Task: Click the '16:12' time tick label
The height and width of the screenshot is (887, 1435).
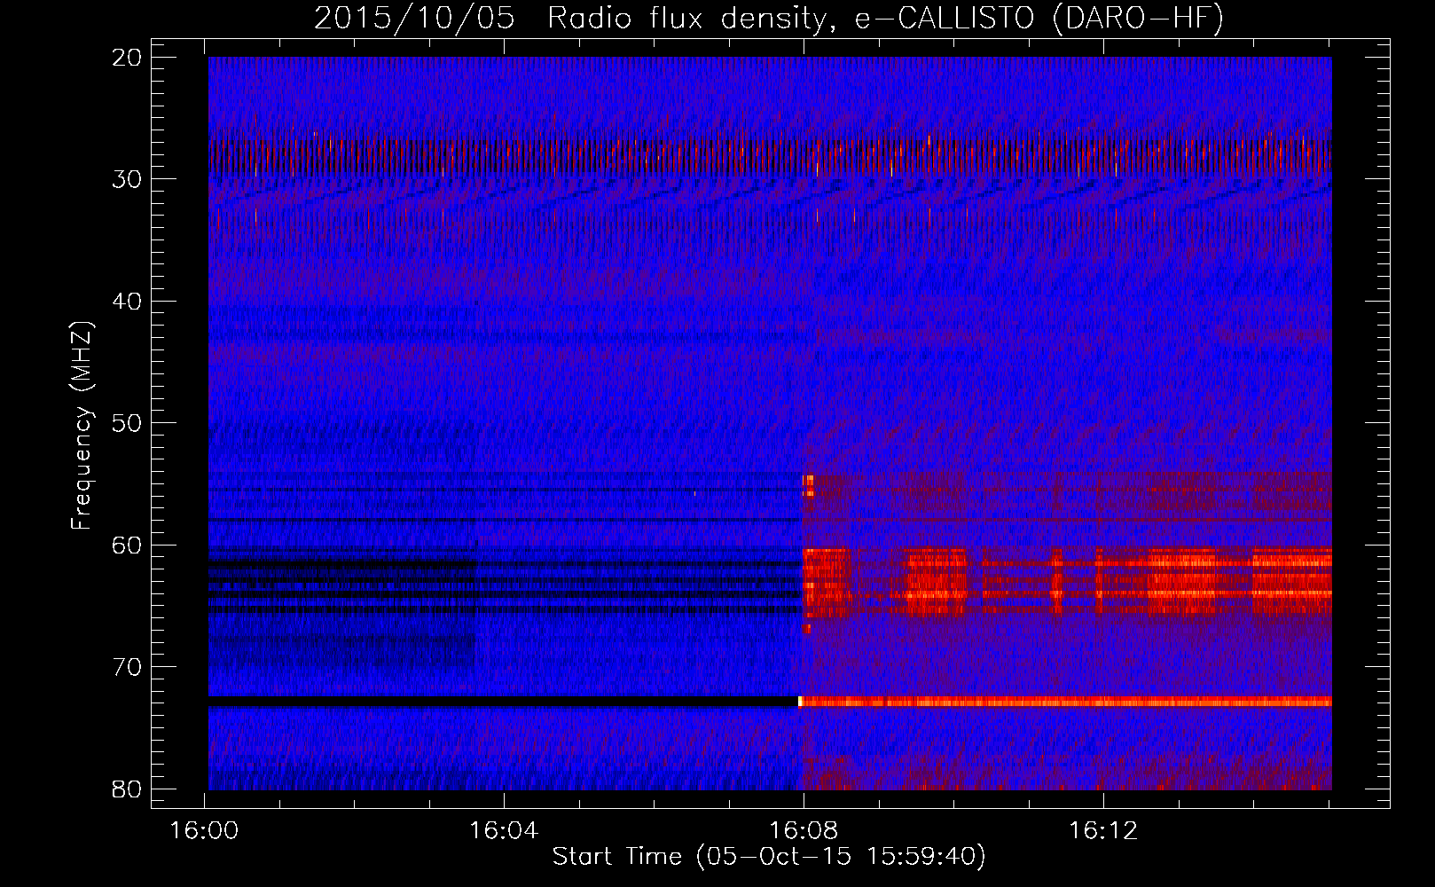Action: click(x=1102, y=831)
